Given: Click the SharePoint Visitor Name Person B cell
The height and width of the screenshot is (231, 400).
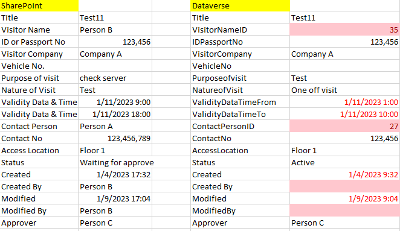Looking at the screenshot, I should 115,30.
